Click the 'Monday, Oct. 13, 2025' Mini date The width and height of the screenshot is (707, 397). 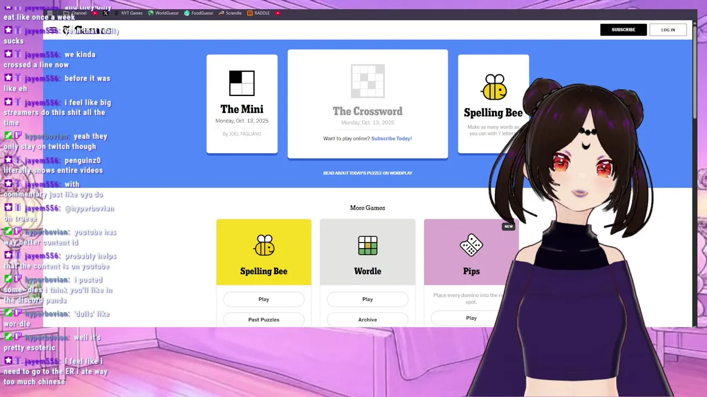[x=242, y=121]
